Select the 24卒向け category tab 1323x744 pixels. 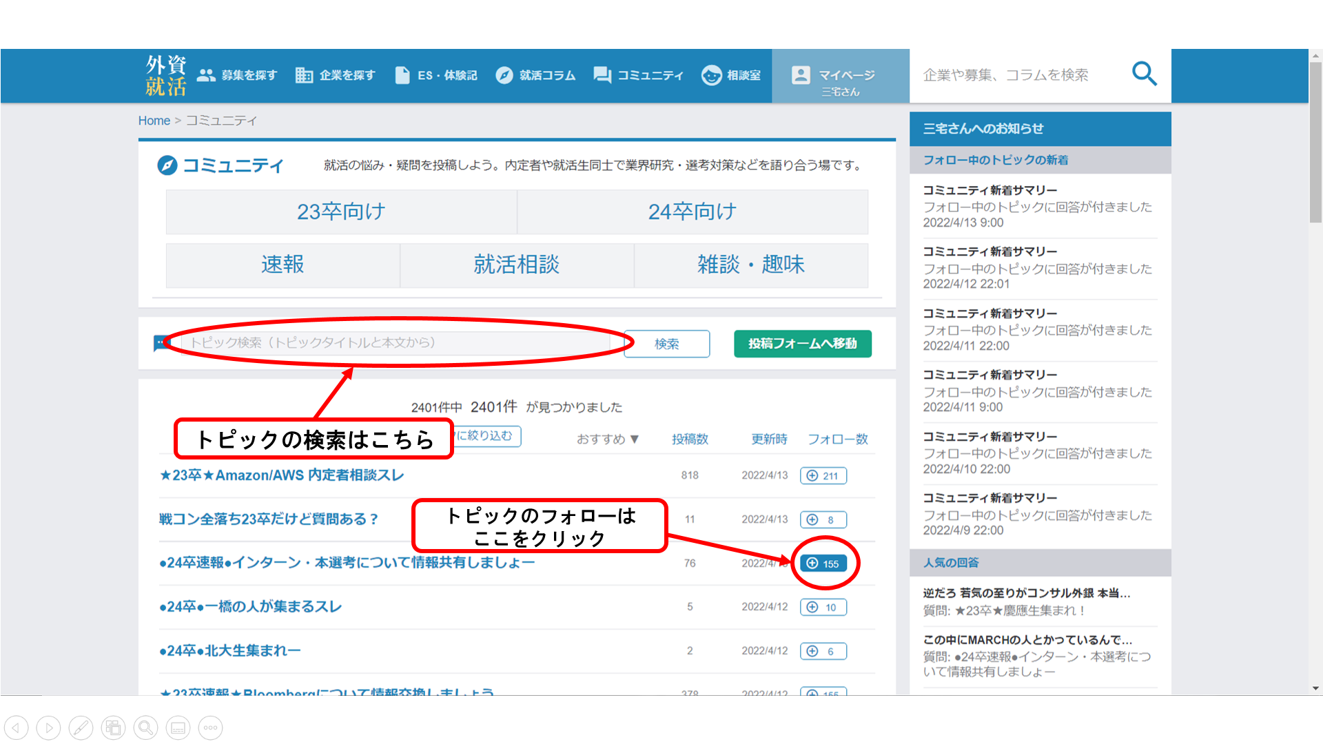tap(693, 211)
